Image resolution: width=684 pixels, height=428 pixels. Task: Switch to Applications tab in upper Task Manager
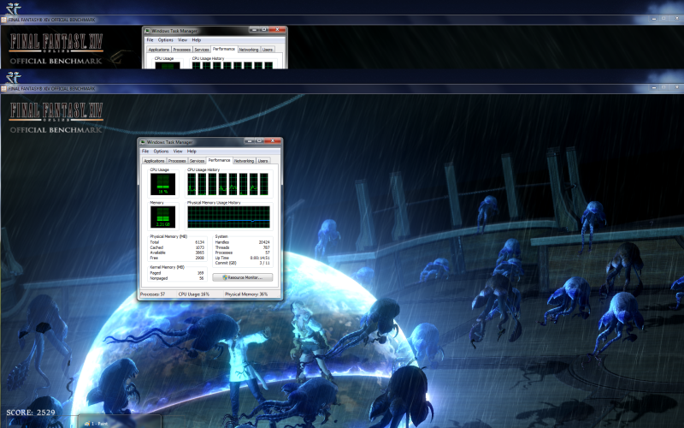click(x=159, y=50)
